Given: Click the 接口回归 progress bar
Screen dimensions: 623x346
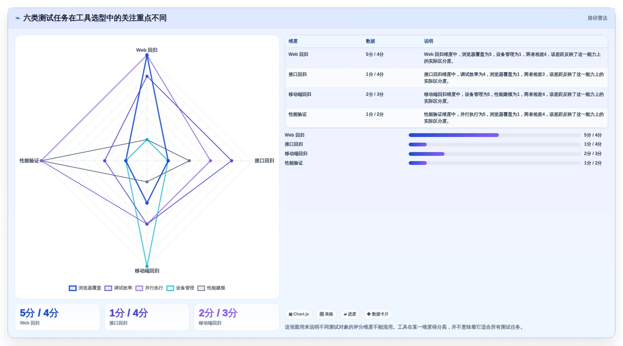Looking at the screenshot, I should coord(495,145).
